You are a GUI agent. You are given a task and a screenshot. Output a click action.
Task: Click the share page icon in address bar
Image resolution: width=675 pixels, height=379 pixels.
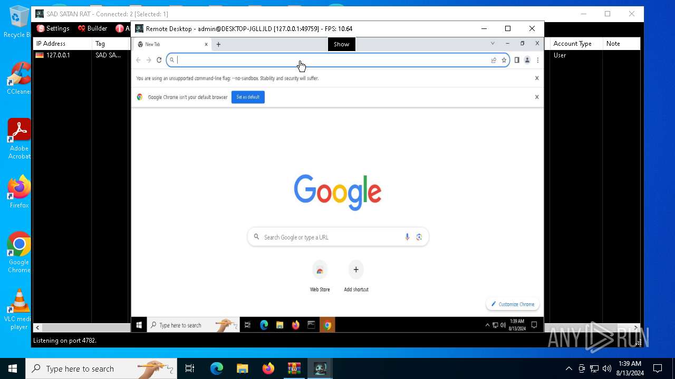pyautogui.click(x=494, y=60)
